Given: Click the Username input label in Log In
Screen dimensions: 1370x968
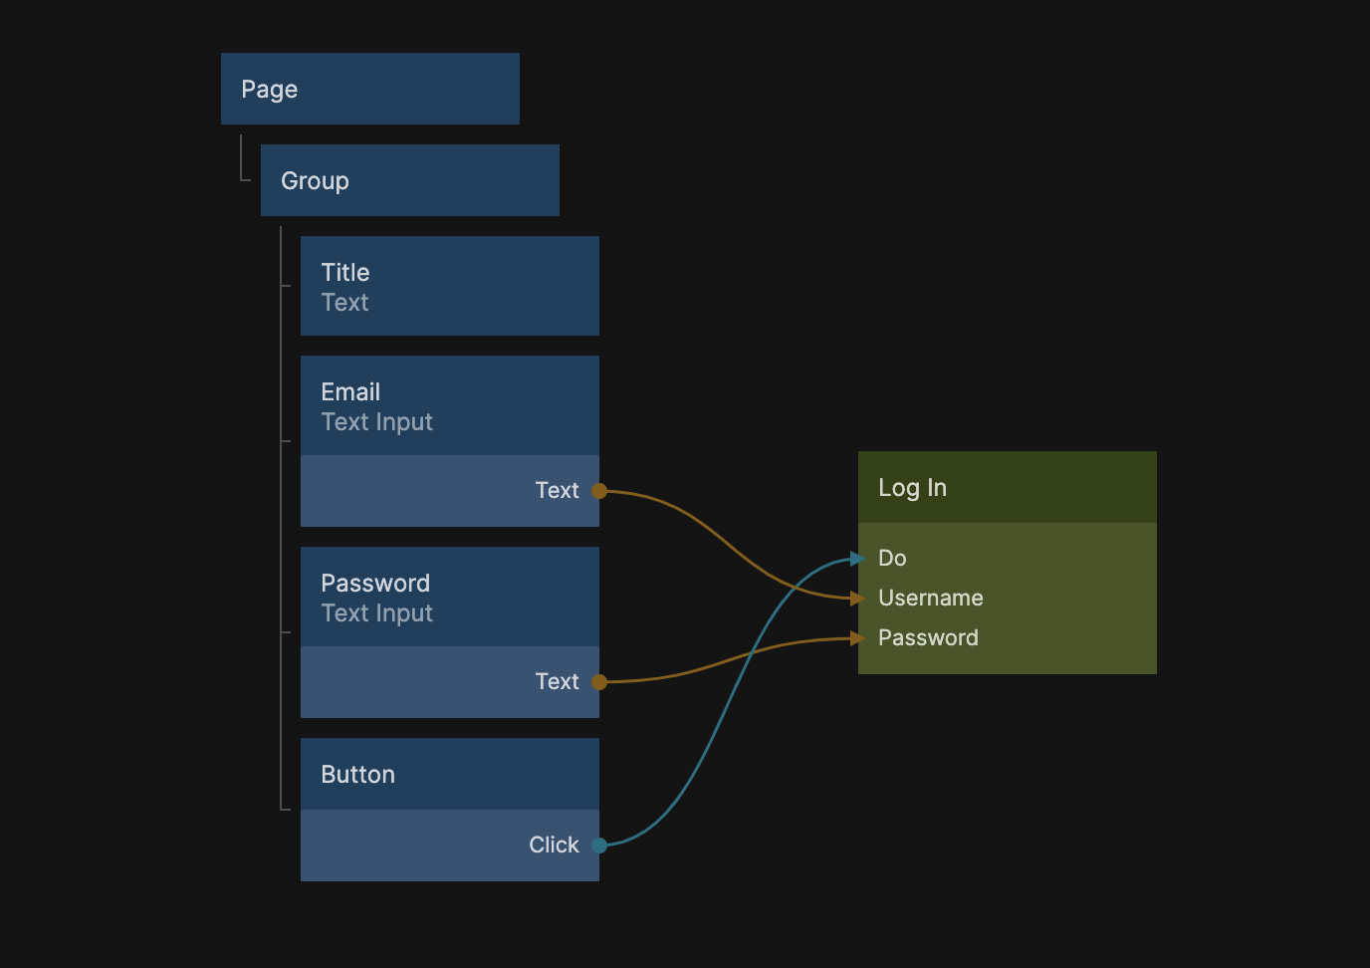Looking at the screenshot, I should (930, 598).
